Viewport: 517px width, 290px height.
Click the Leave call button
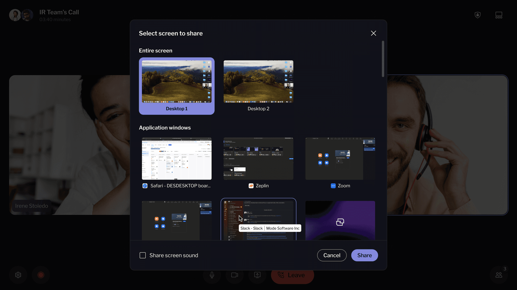[292, 275]
